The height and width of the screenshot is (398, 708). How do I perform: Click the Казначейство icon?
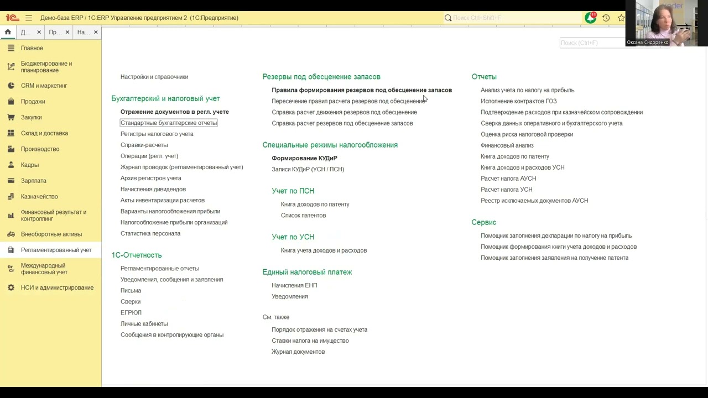pos(11,196)
